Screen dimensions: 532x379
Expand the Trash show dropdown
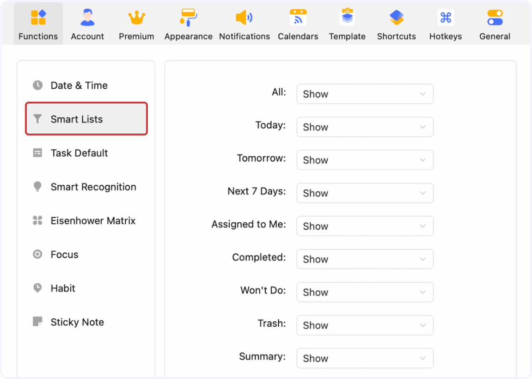pyautogui.click(x=365, y=325)
